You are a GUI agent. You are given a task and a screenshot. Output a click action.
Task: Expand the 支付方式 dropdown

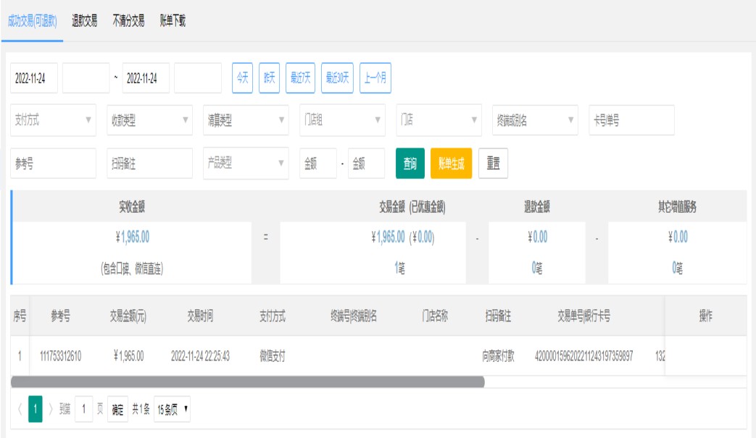(x=53, y=120)
